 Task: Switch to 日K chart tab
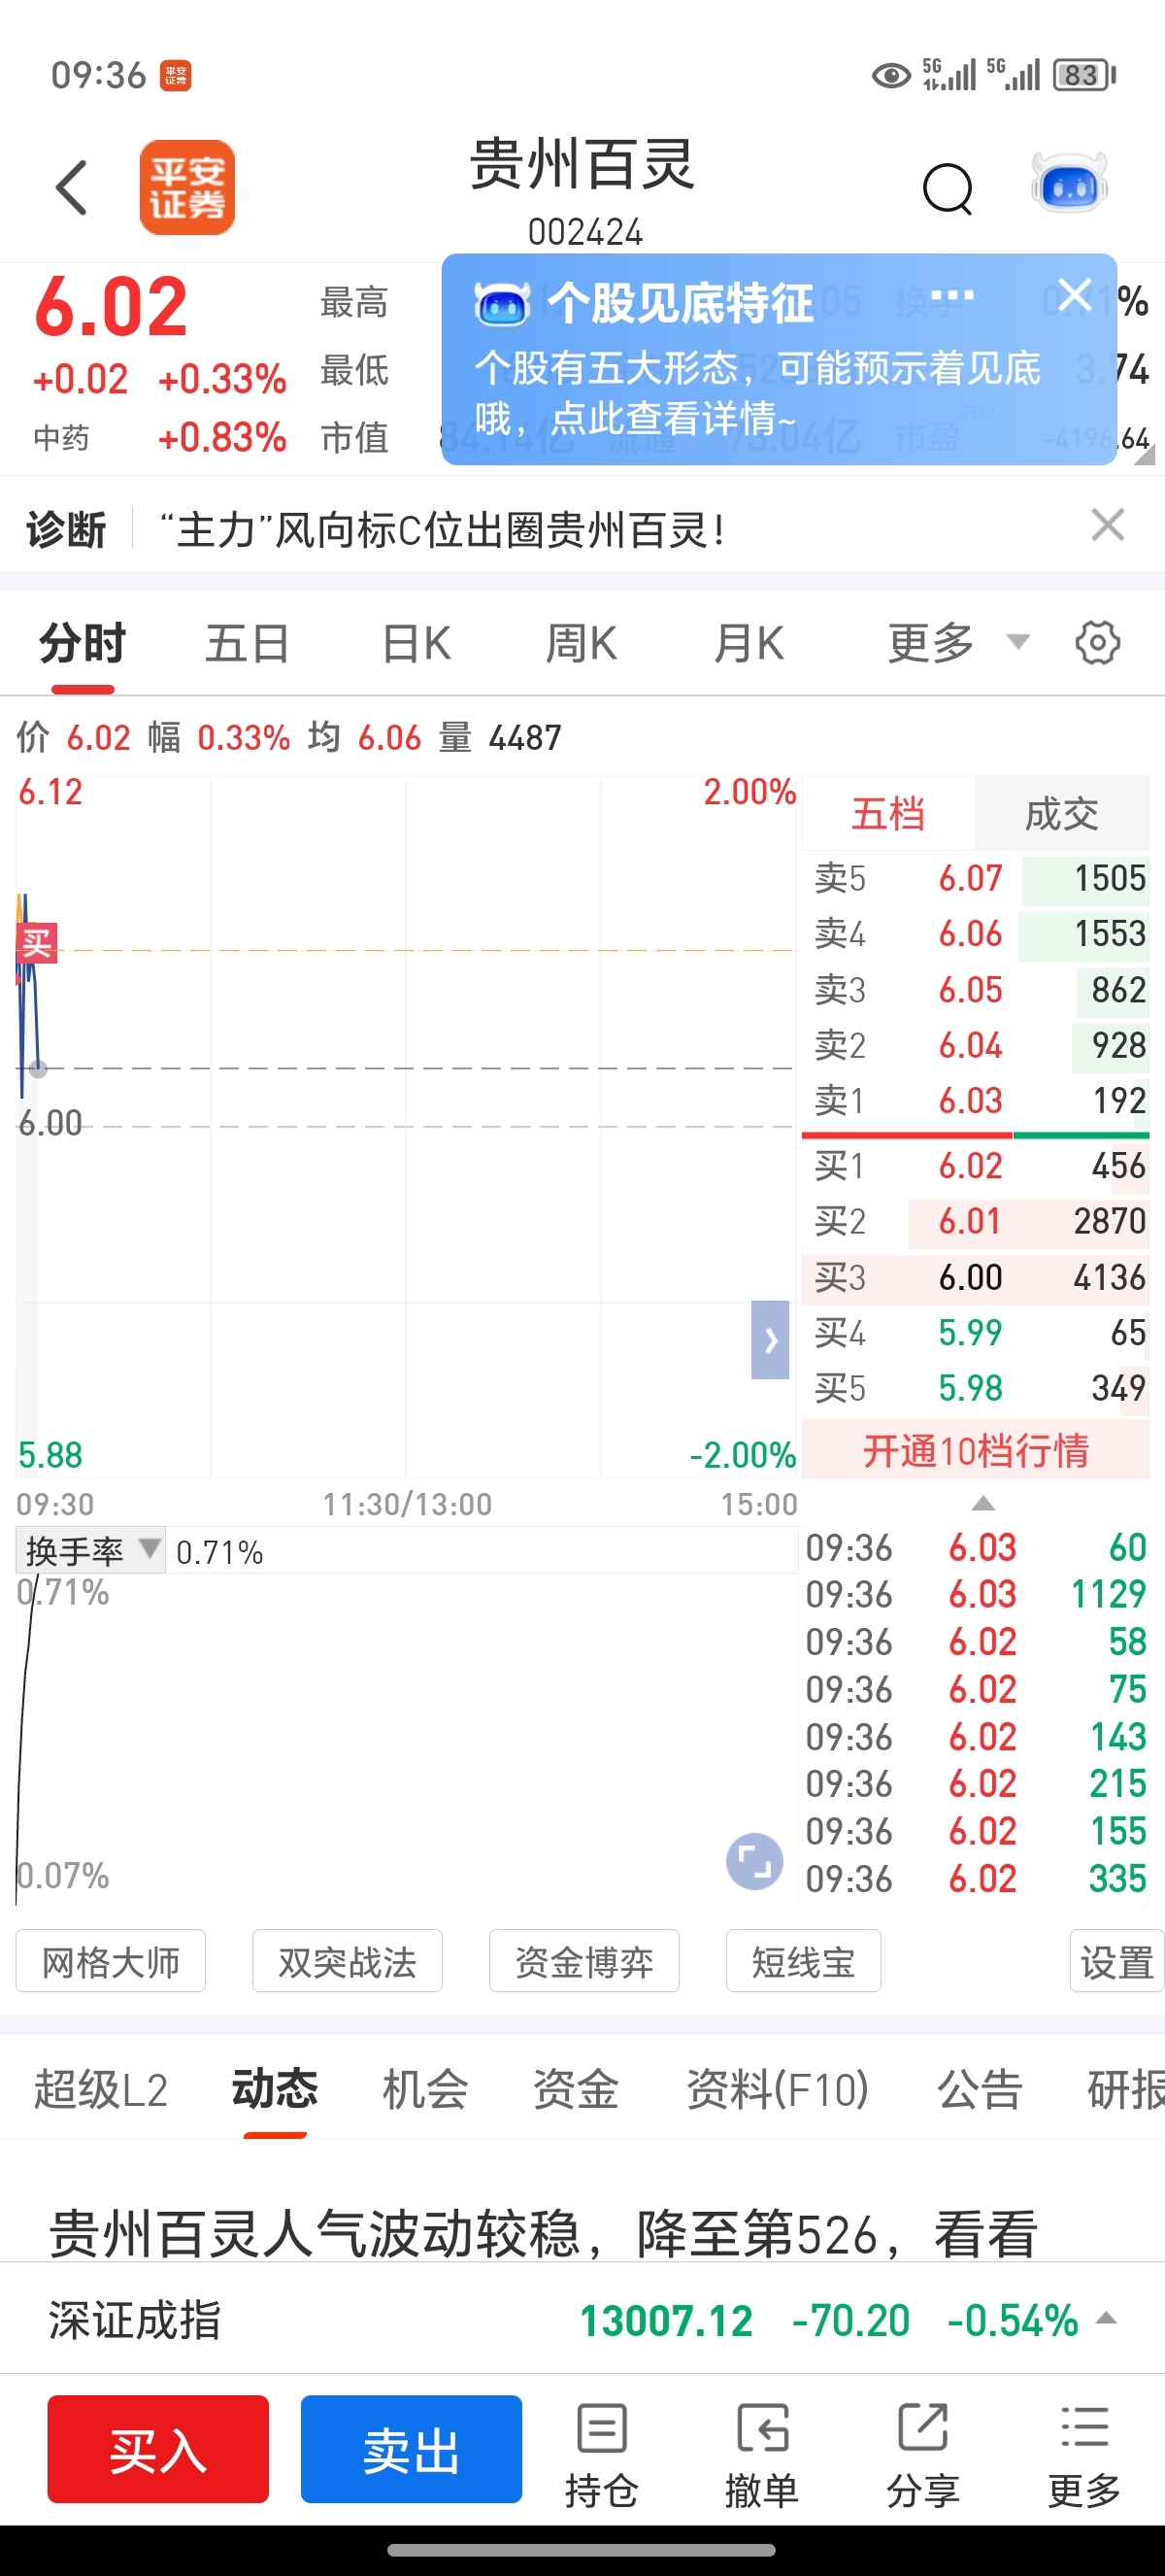coord(416,643)
